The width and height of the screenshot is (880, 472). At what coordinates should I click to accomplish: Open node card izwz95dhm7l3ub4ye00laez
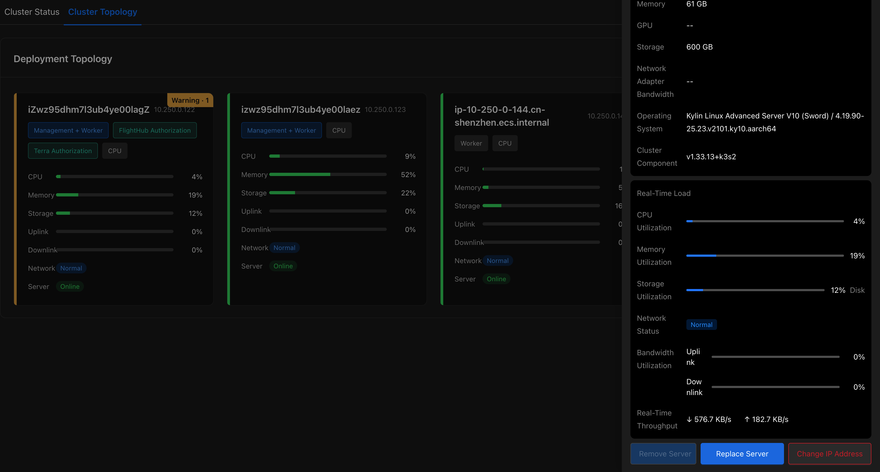click(x=327, y=199)
